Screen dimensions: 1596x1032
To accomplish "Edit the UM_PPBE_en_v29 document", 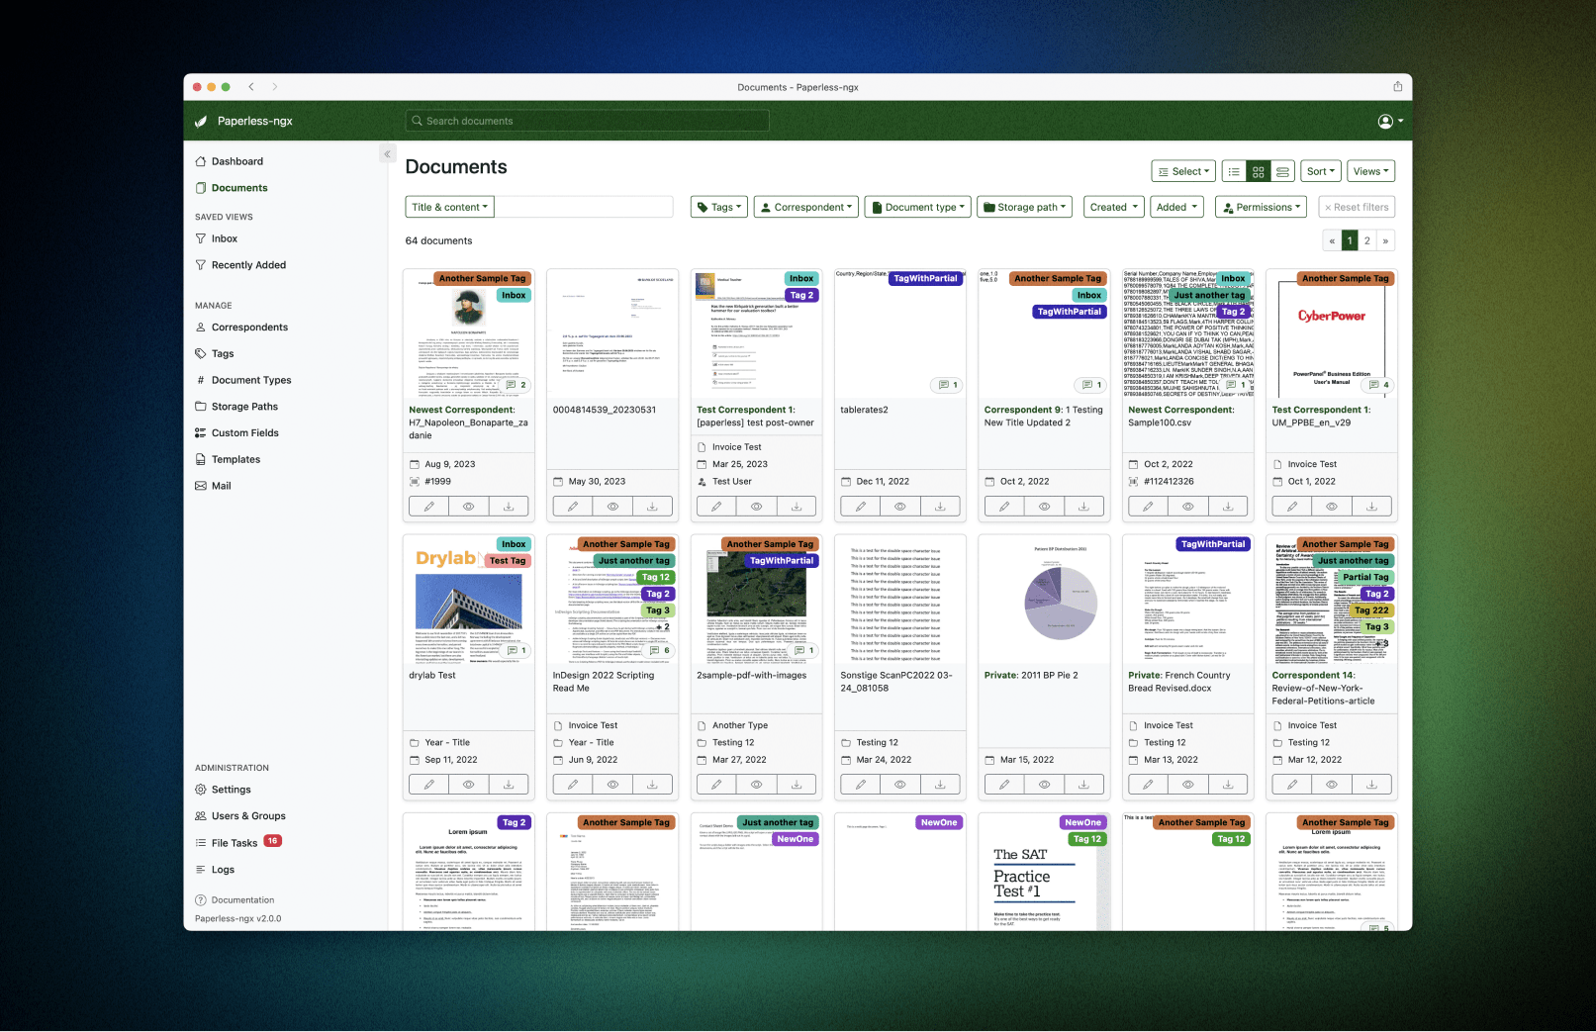I will pos(1291,507).
